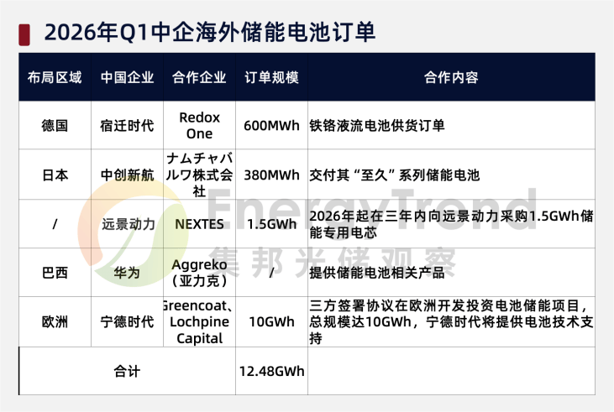
Task: Click the 2026年起在三年内 description cell
Action: pyautogui.click(x=451, y=224)
